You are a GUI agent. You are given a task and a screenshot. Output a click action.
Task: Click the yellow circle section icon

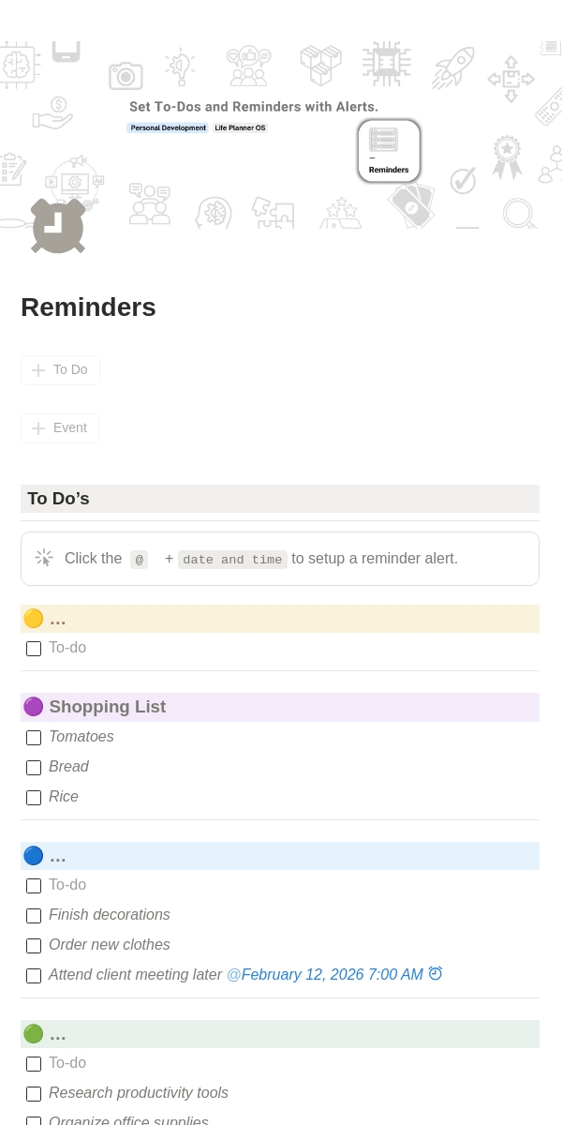[x=33, y=619]
